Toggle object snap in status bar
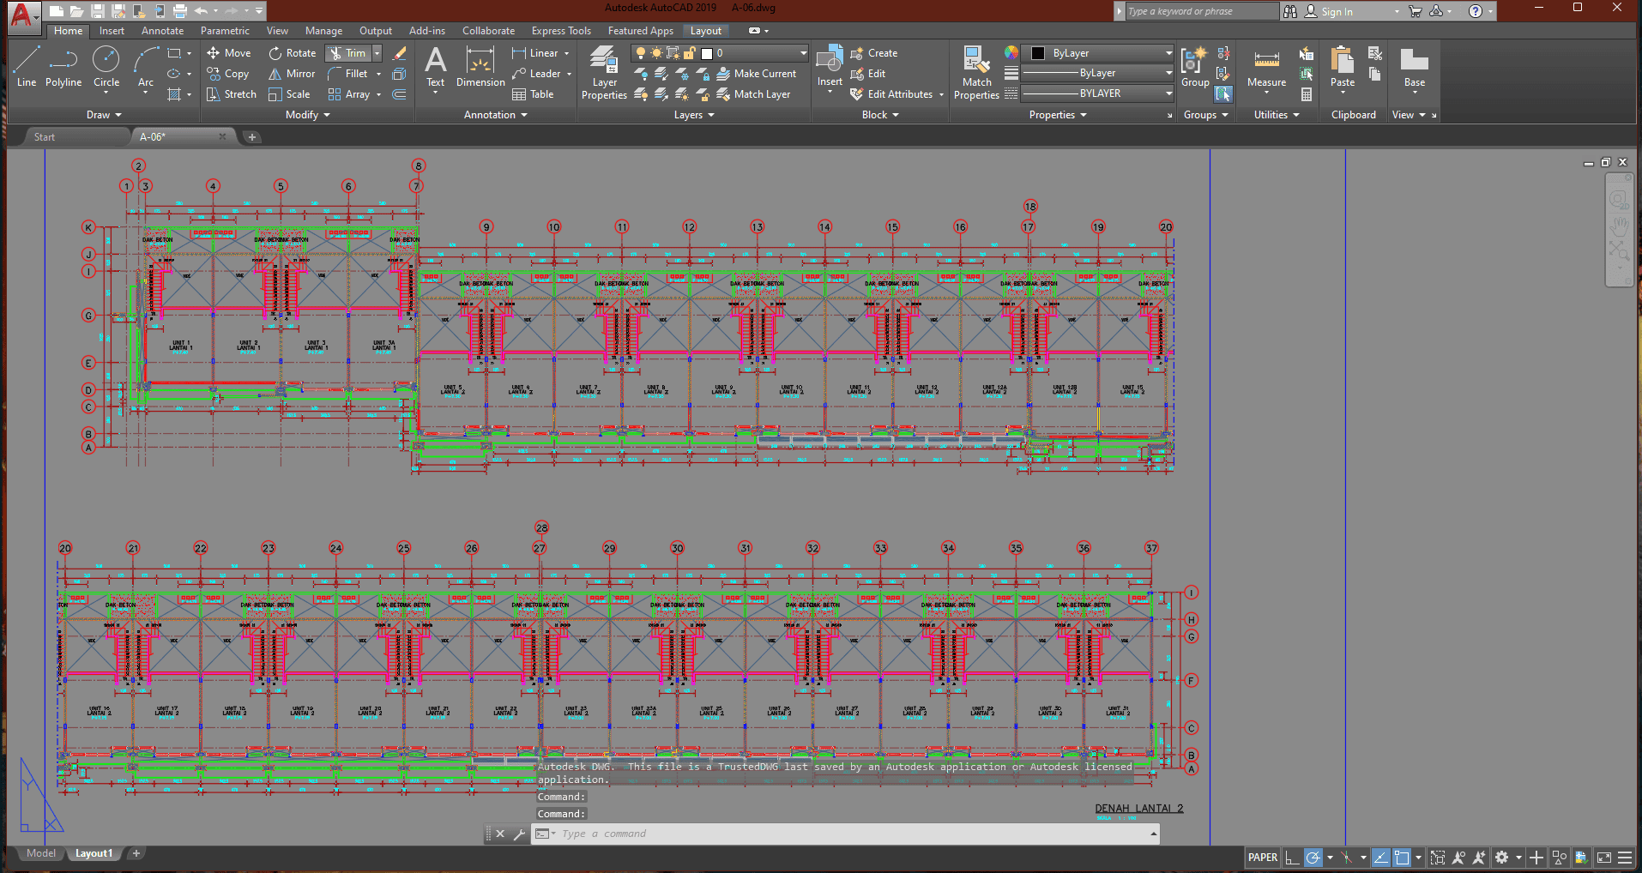This screenshot has width=1642, height=873. (x=1402, y=858)
